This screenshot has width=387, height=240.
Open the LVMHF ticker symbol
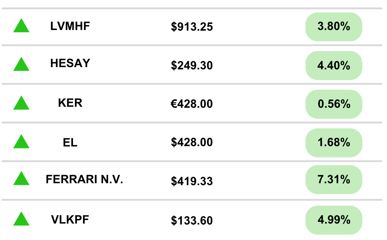pyautogui.click(x=70, y=26)
